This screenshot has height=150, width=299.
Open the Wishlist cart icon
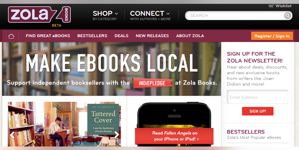coord(271,6)
